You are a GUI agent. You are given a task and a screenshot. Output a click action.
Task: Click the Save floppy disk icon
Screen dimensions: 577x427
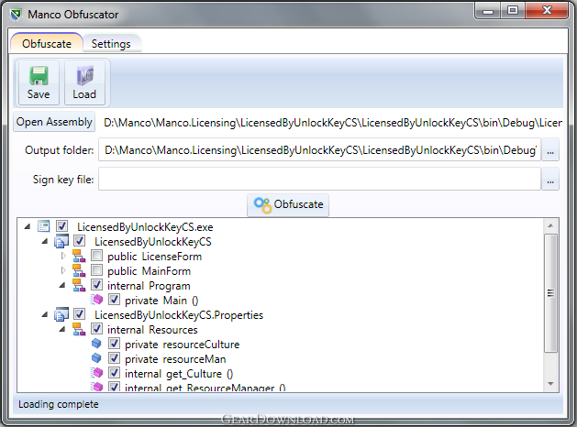pos(39,76)
